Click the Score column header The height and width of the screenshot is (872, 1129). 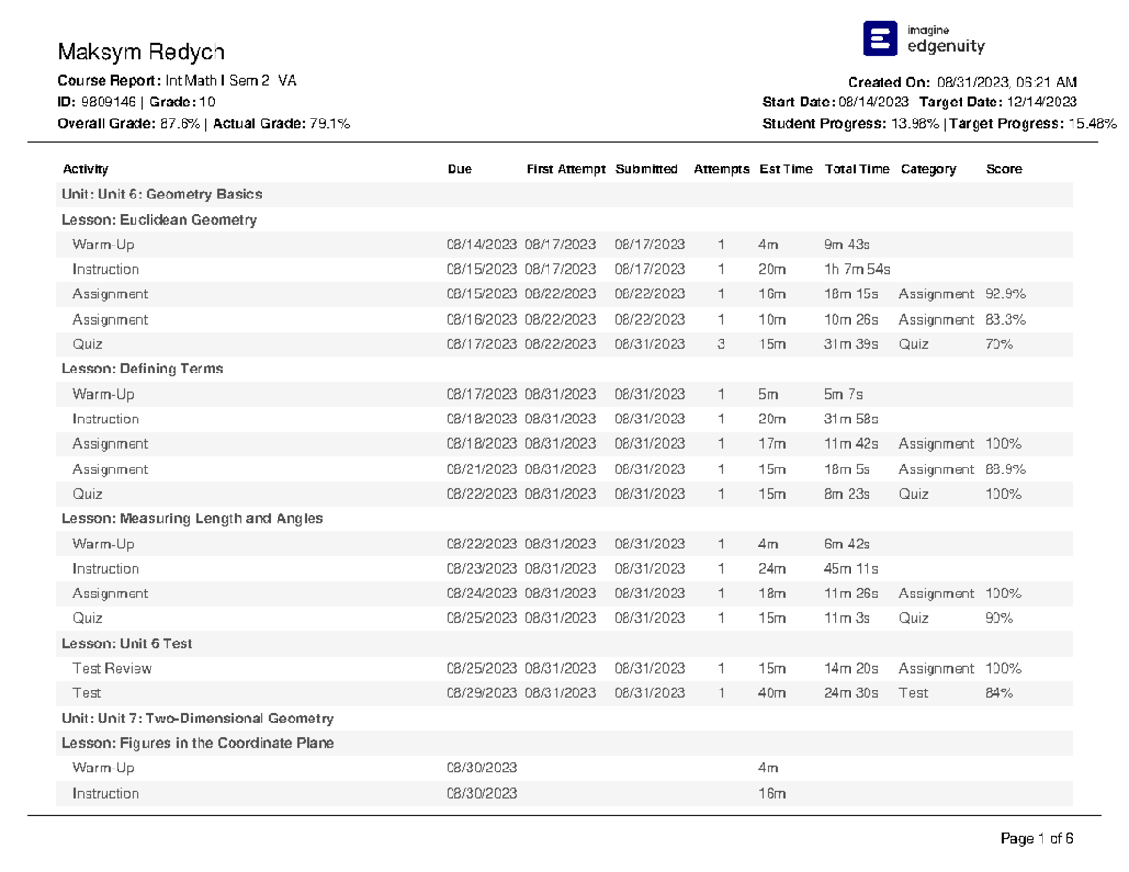1003,169
